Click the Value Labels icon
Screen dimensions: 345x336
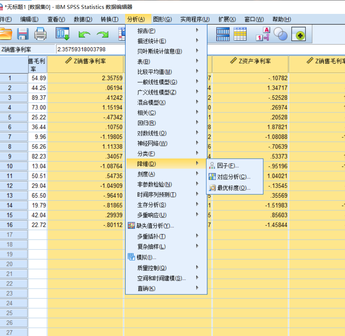pos(263,34)
